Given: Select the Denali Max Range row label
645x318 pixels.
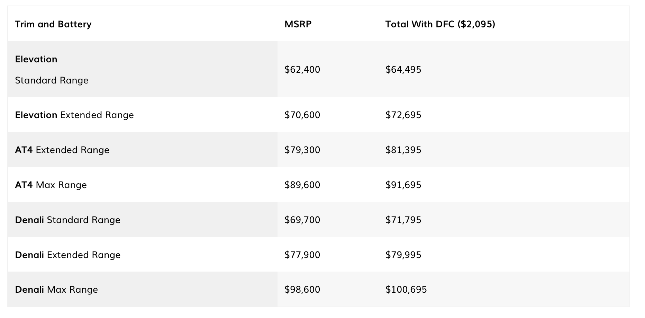Looking at the screenshot, I should [x=56, y=290].
